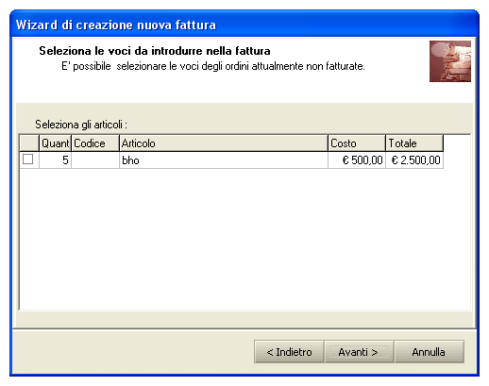The height and width of the screenshot is (386, 489).
Task: Sort by the Quant column header
Action: [x=55, y=143]
